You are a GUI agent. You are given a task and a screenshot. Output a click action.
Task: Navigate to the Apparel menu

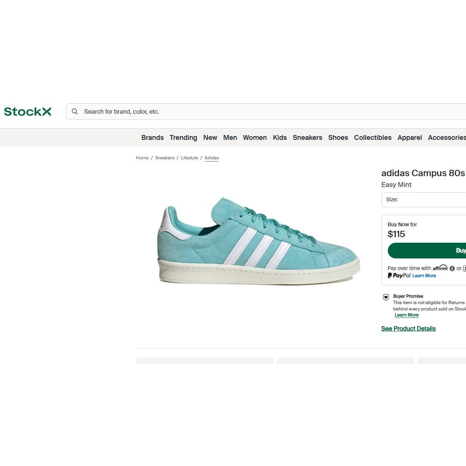point(410,138)
